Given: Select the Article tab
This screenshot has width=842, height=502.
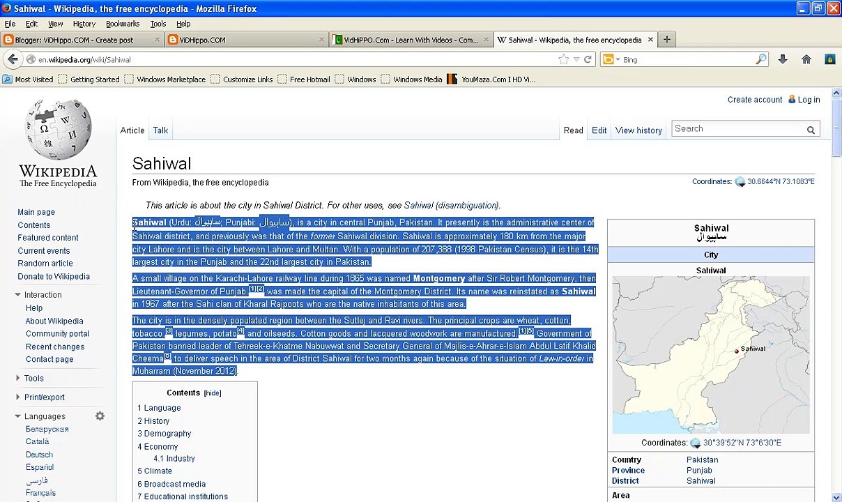Looking at the screenshot, I should click(132, 130).
